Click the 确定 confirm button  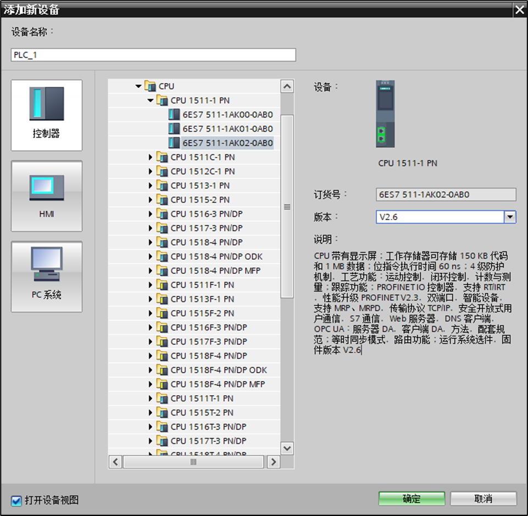[412, 498]
